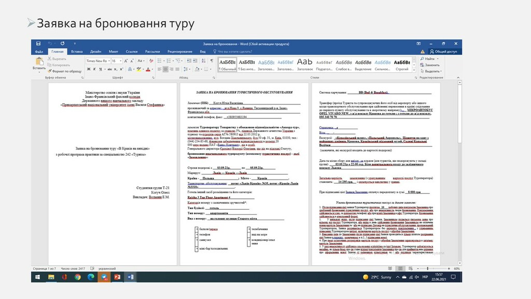This screenshot has height=299, width=531.
Task: Toggle bold formatting (Ж)
Action: point(88,69)
